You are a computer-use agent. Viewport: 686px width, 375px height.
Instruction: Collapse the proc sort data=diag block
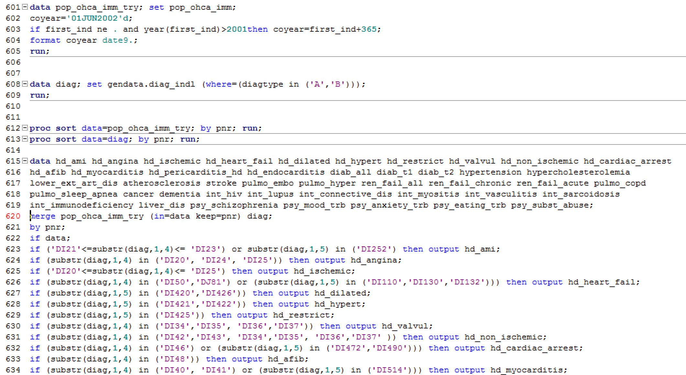click(x=25, y=139)
